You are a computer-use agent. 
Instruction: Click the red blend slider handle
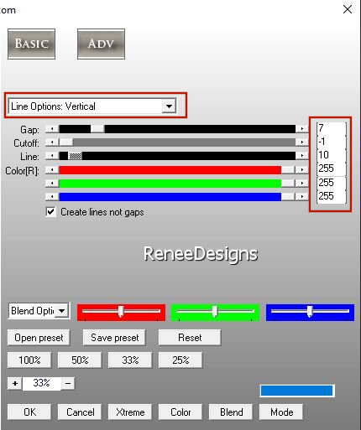tap(121, 311)
